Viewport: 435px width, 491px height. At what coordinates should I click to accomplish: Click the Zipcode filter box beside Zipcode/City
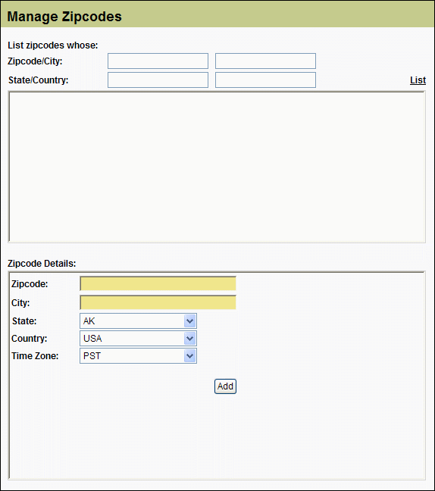tap(158, 61)
